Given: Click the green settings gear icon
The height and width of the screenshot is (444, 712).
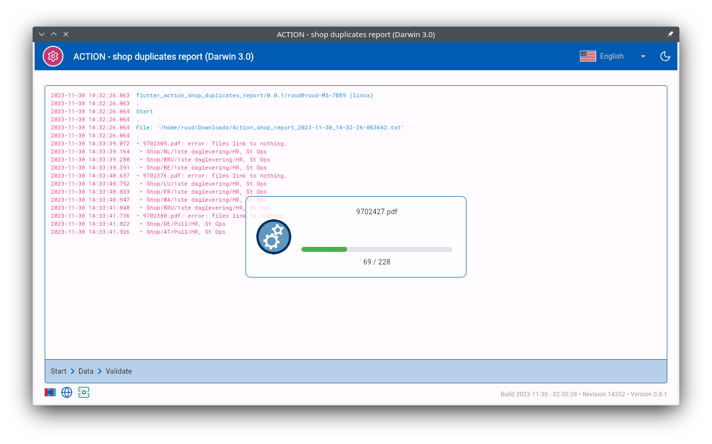Looking at the screenshot, I should point(84,392).
